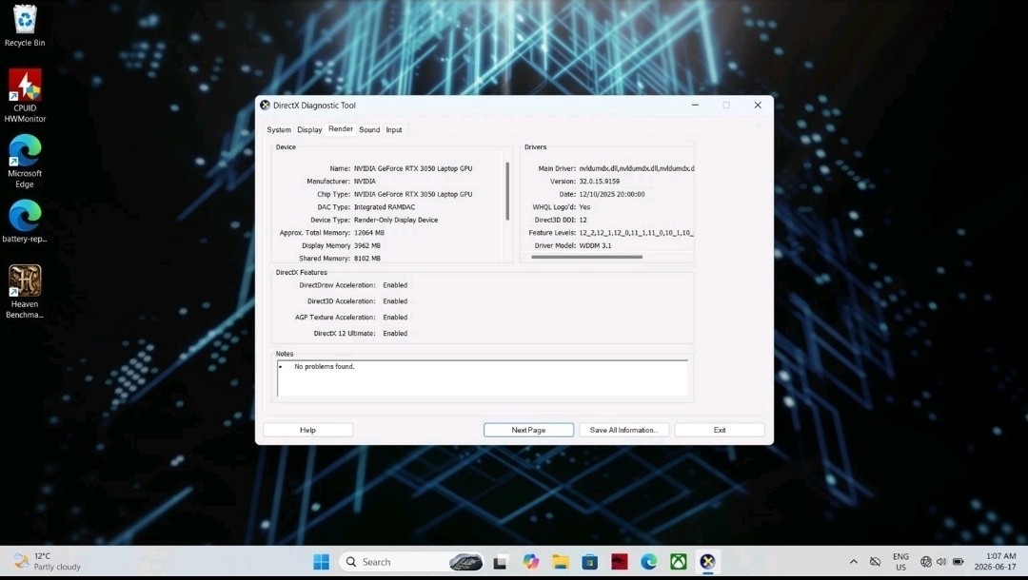
Task: Click the No problems found note
Action: click(325, 367)
